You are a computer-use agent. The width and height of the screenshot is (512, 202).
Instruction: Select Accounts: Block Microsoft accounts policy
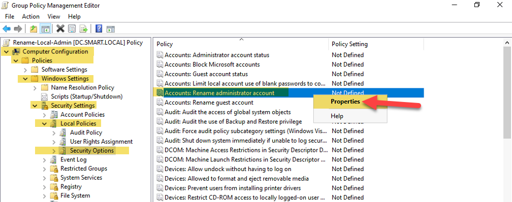tap(212, 64)
